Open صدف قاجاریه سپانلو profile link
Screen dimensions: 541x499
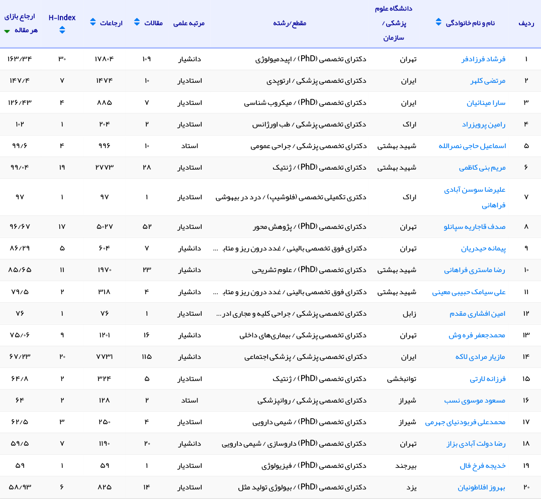pyautogui.click(x=475, y=227)
